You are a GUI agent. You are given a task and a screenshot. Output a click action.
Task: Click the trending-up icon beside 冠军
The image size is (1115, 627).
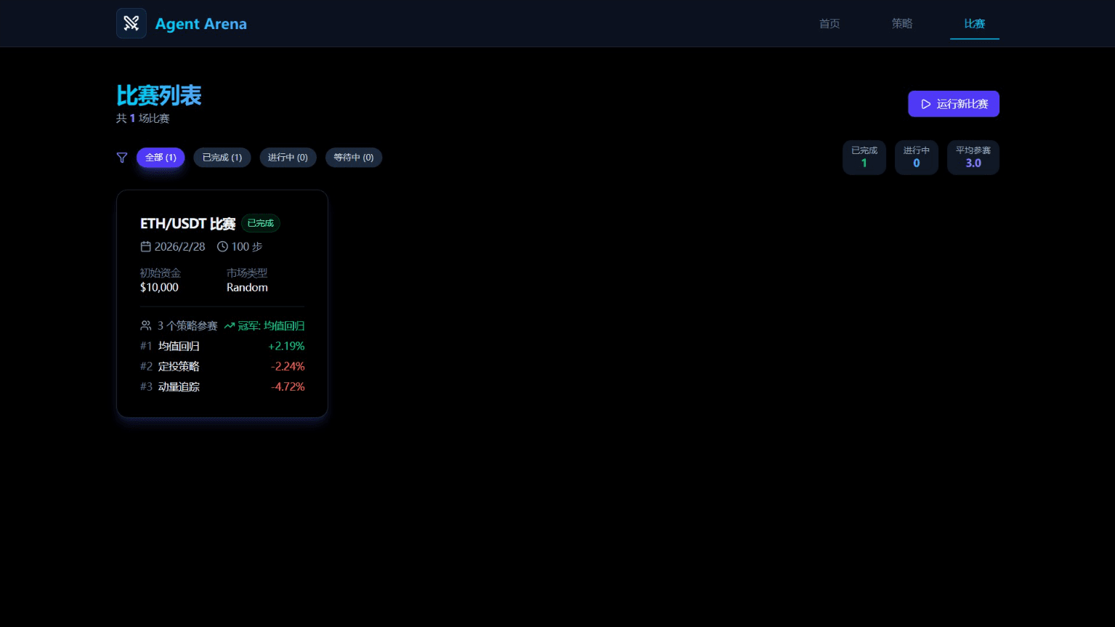pos(230,326)
